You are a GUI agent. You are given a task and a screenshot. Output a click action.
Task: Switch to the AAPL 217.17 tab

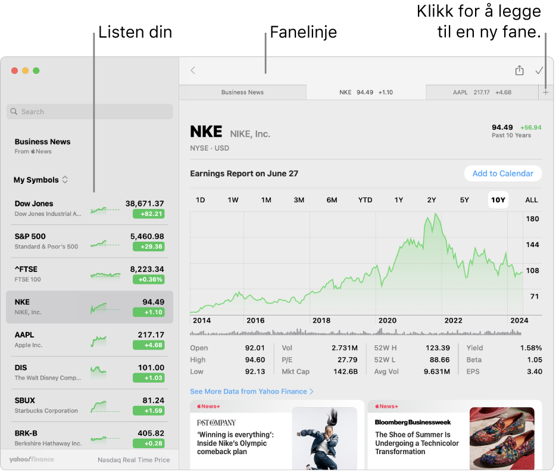[482, 92]
